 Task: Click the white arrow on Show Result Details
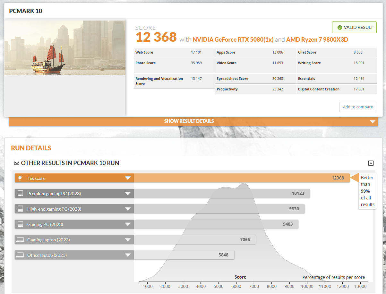click(372, 122)
